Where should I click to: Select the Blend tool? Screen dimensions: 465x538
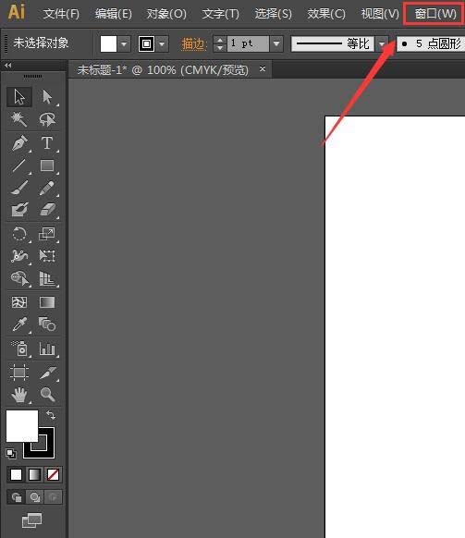click(x=47, y=324)
